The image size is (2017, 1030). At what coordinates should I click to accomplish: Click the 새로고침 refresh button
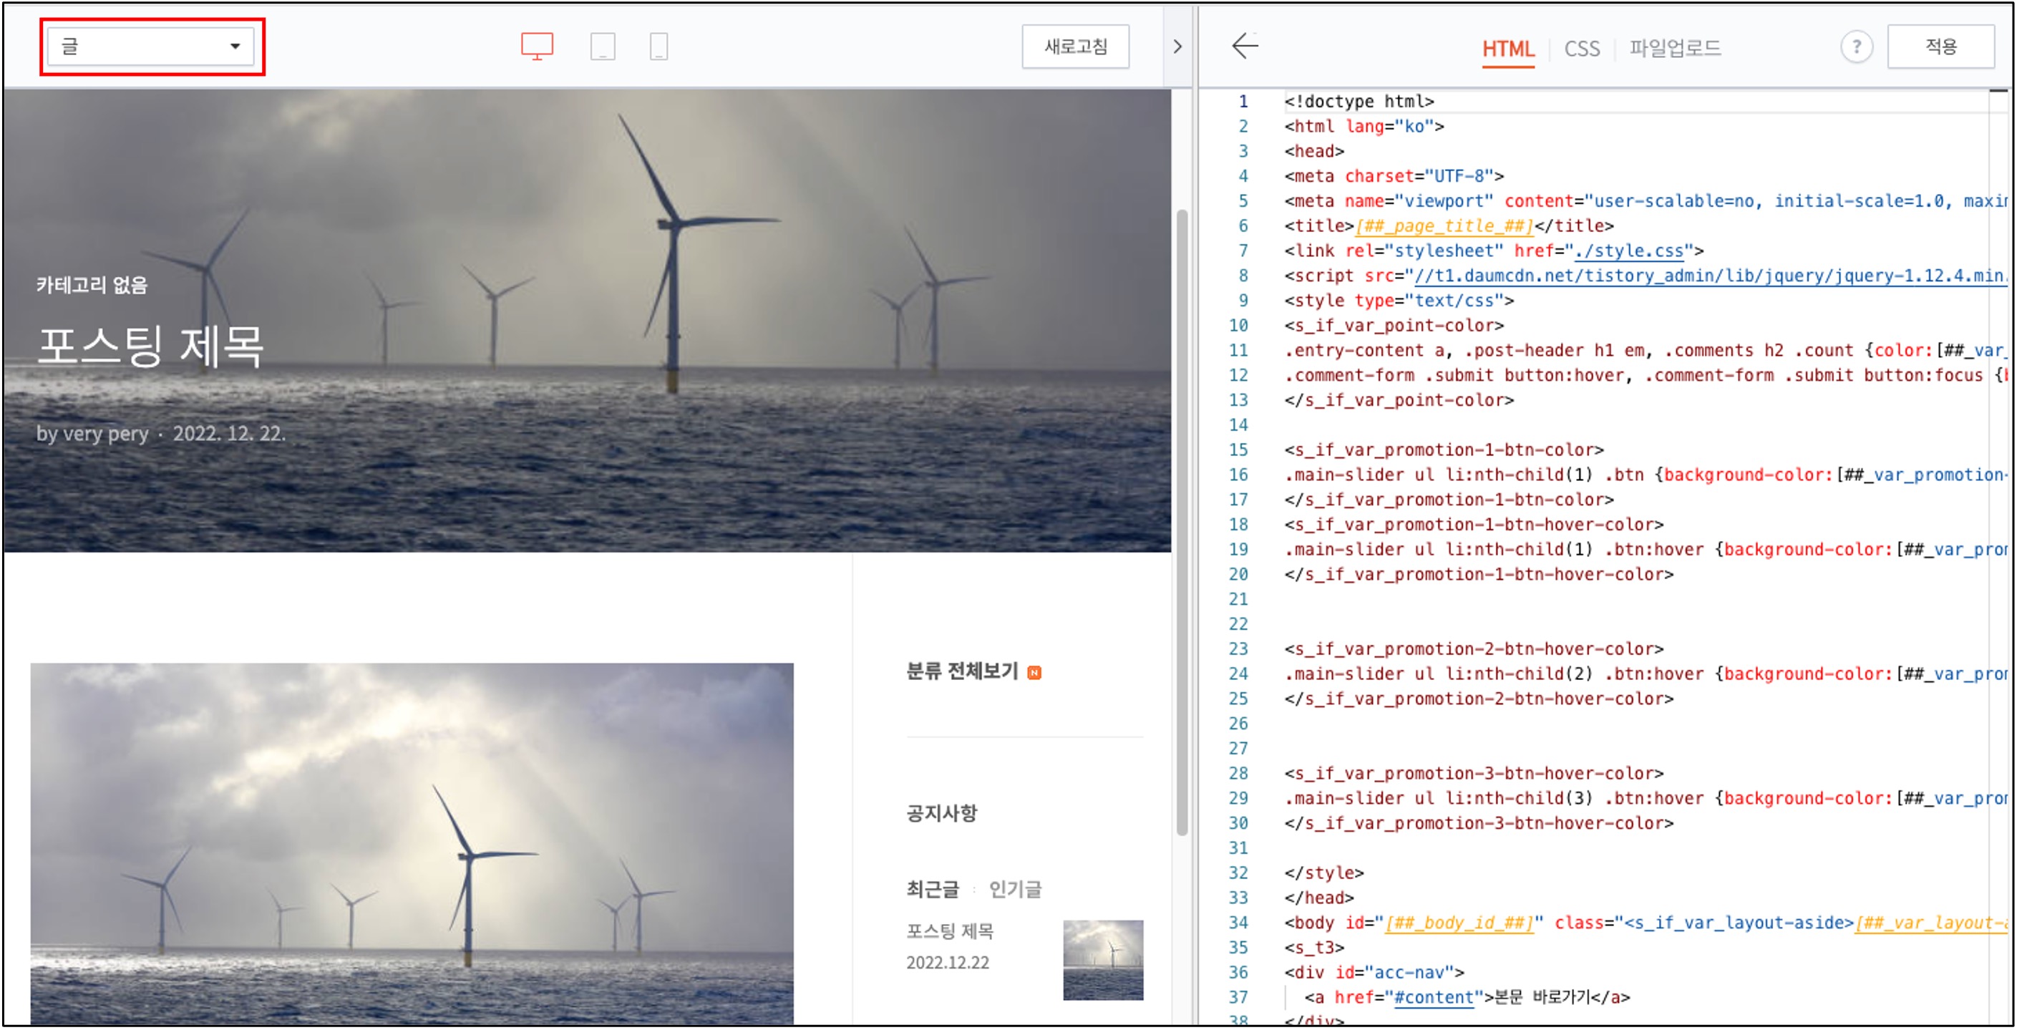1075,47
